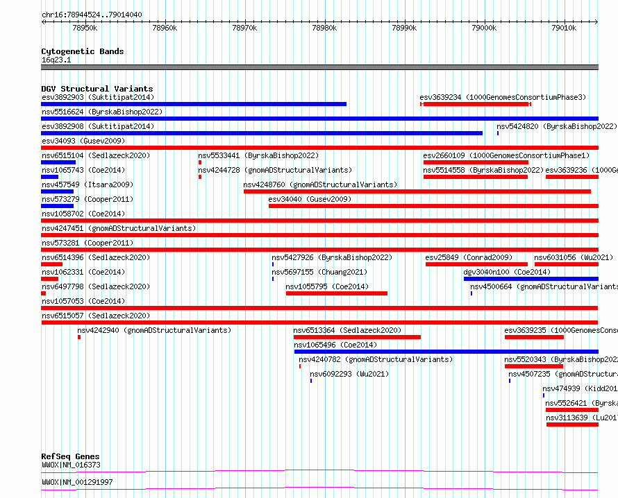Click nsv4244728 (gnomADStructuralVariants) label
Viewport: 618px width, 498px height.
click(x=275, y=170)
